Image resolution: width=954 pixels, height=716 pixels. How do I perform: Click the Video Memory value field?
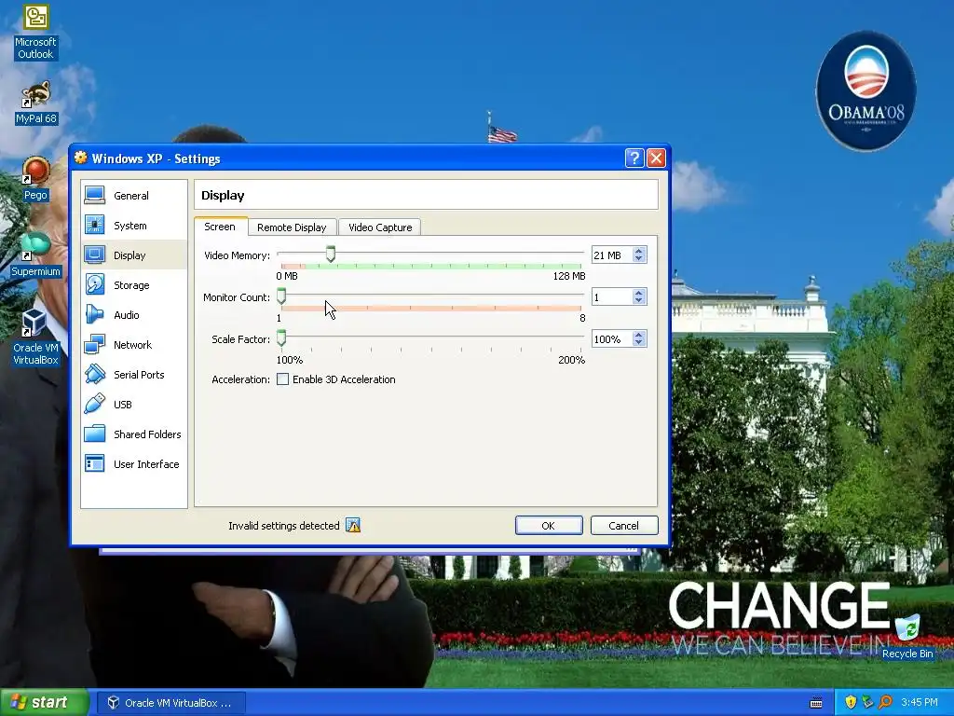pos(612,255)
